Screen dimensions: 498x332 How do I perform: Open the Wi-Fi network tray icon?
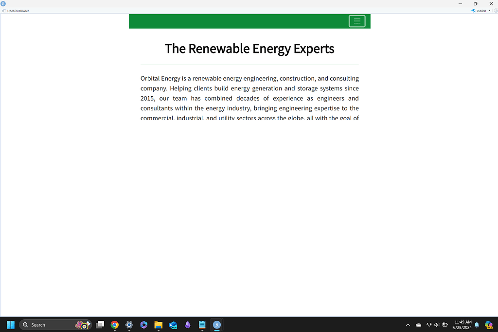coord(429,325)
